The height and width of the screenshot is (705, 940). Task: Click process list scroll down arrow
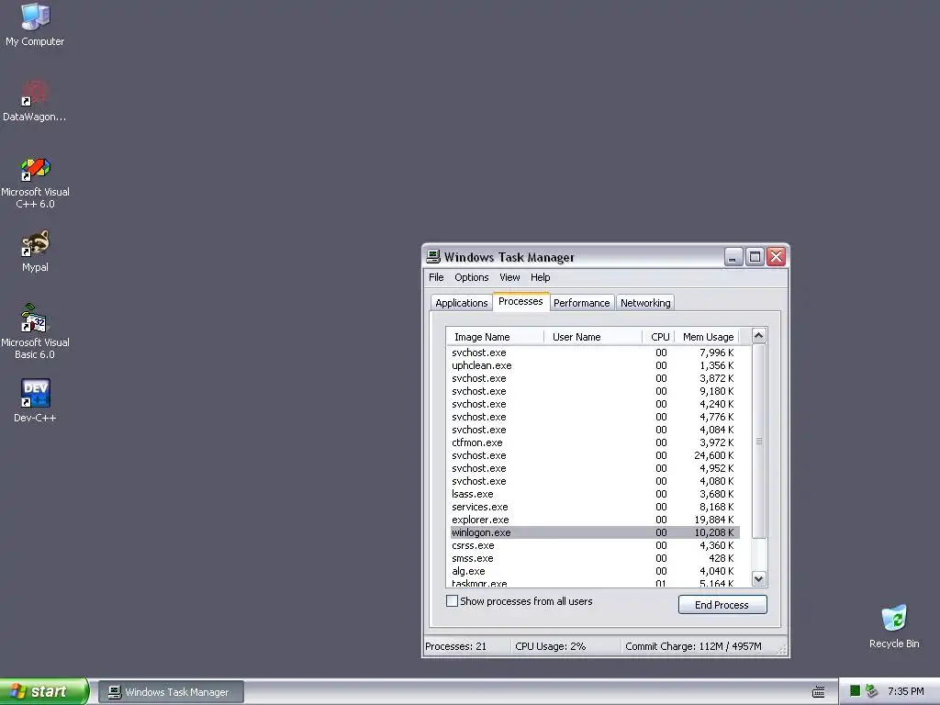(758, 578)
